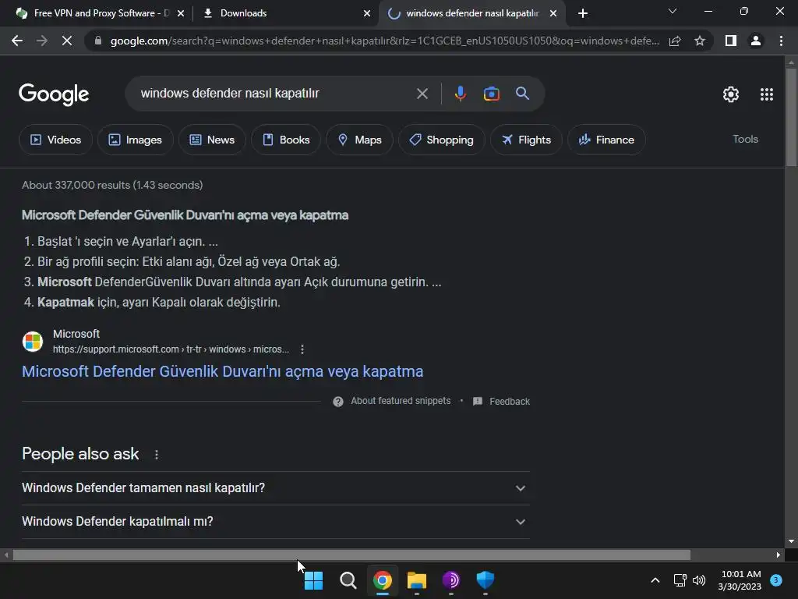The height and width of the screenshot is (599, 798).
Task: Open the Windows Start menu
Action: click(313, 580)
